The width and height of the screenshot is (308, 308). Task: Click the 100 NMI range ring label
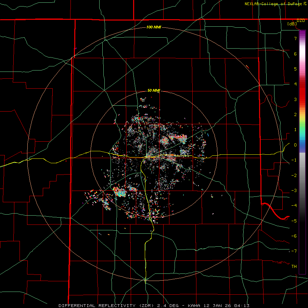click(x=154, y=27)
